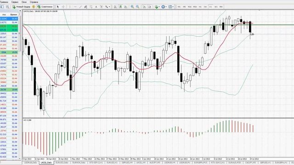Set timeframe to H4
This screenshot has width=294, height=165.
pos(205,7)
